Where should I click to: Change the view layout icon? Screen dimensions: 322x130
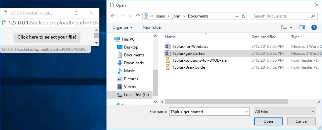284,27
